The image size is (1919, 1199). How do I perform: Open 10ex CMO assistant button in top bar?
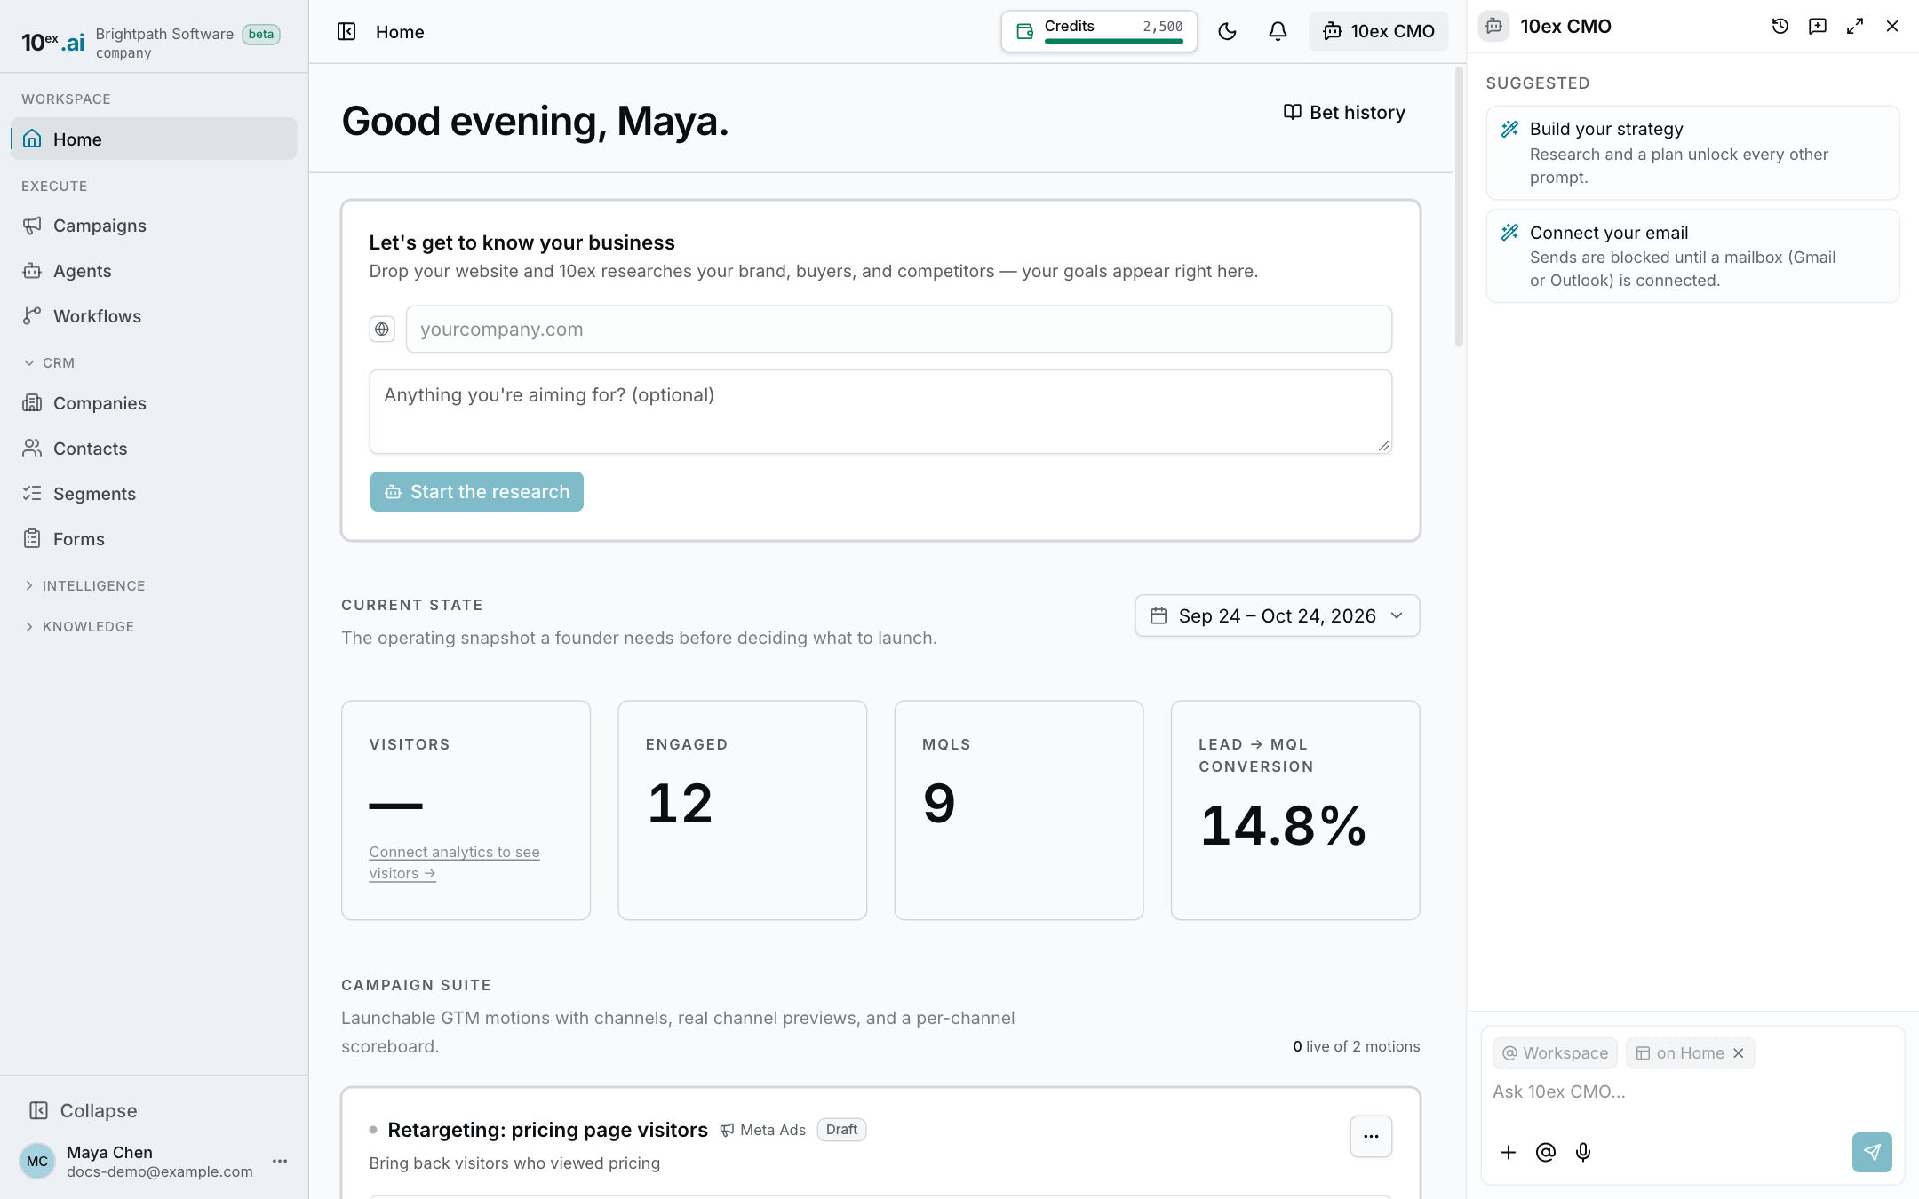pos(1378,32)
